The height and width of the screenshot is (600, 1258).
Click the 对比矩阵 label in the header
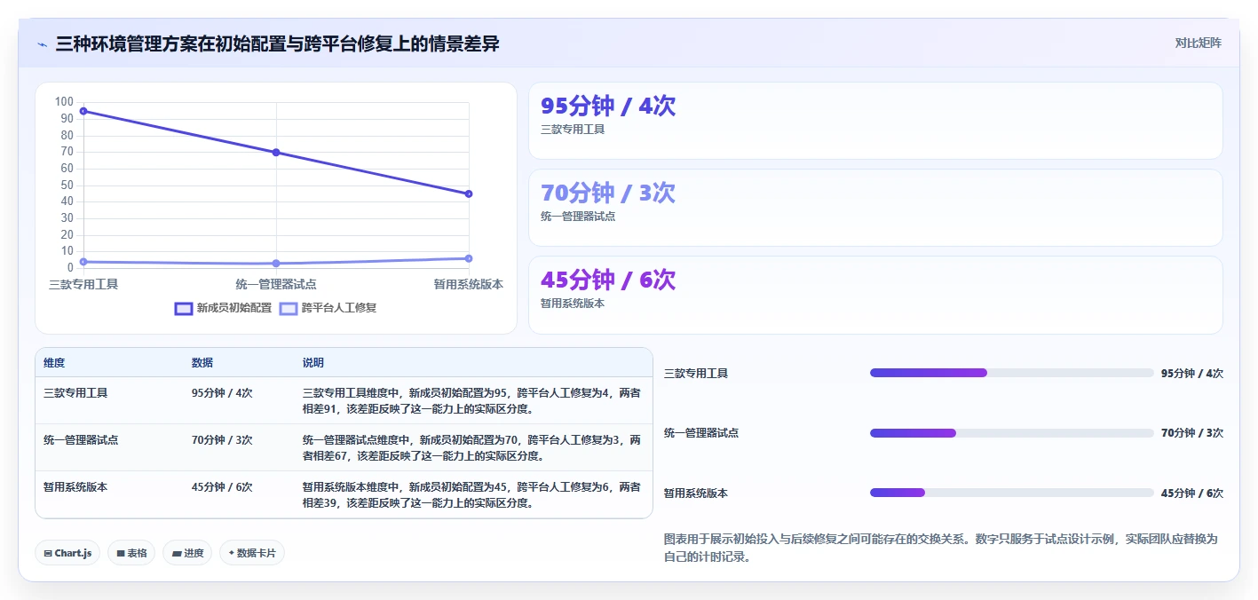click(x=1199, y=43)
